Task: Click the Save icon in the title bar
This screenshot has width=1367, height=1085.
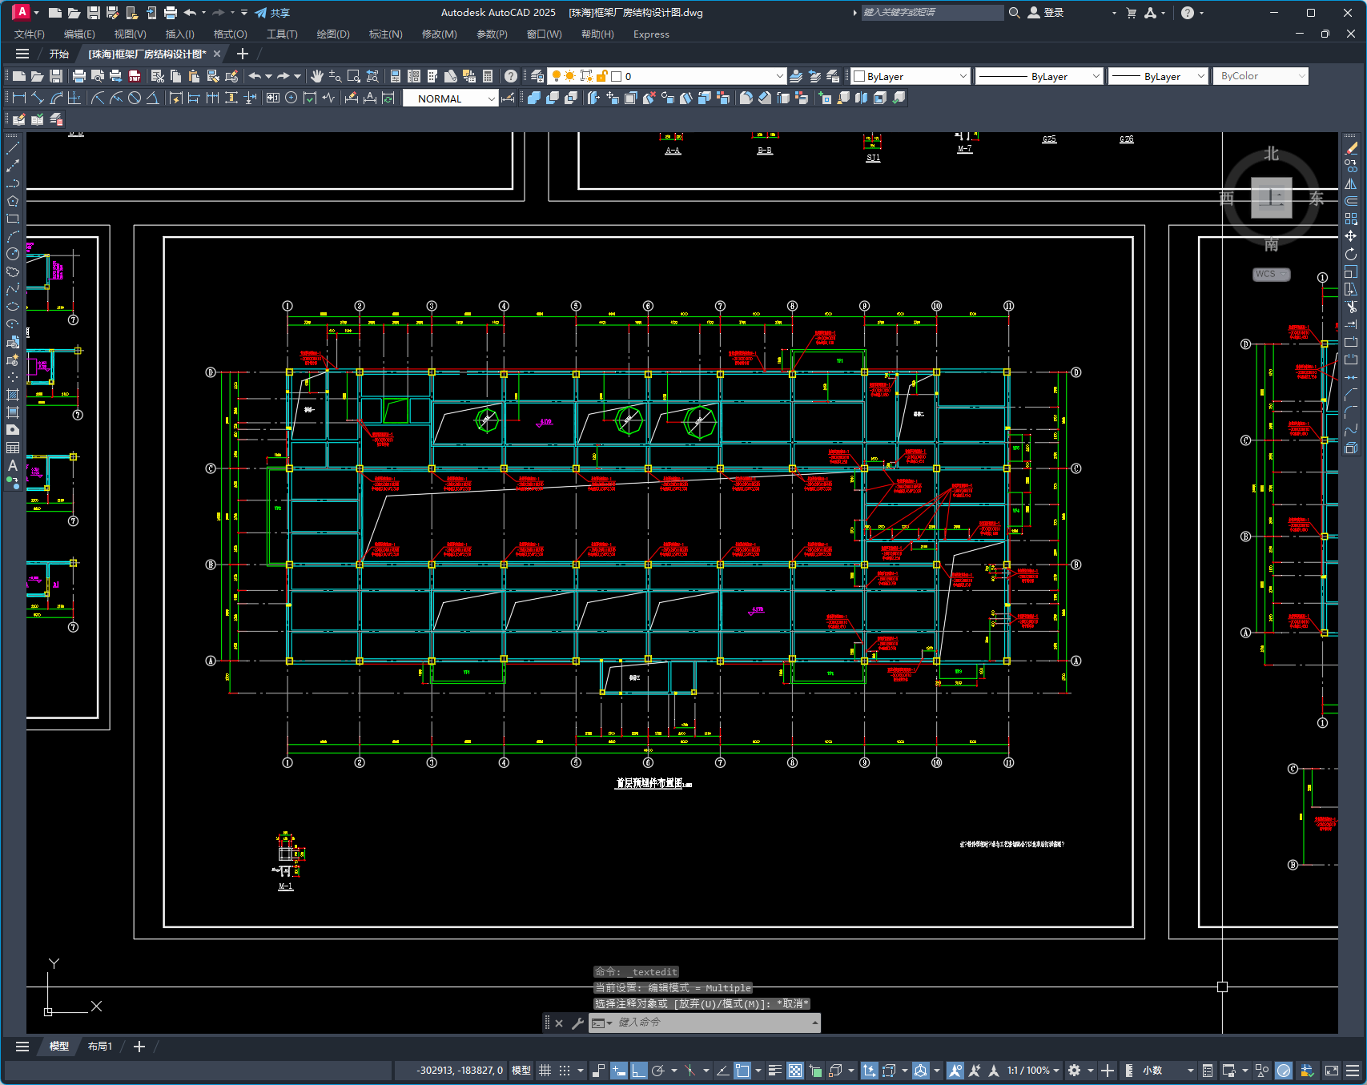Action: tap(94, 13)
